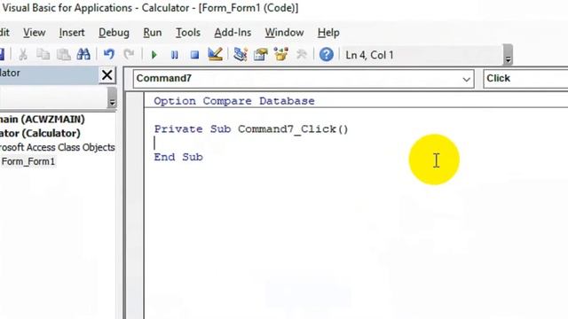Click the Toolbox icon in toolbar

coord(301,55)
